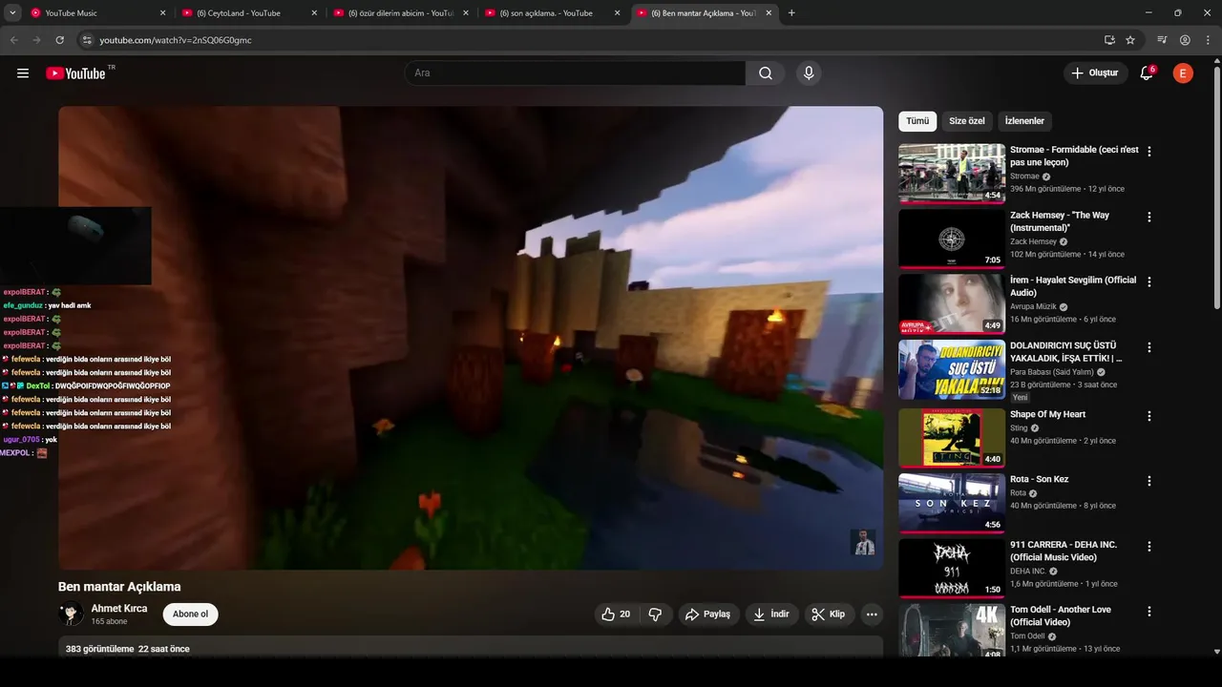This screenshot has width=1222, height=687.
Task: Open the Chrome tab search dropdown
Action: (12, 13)
